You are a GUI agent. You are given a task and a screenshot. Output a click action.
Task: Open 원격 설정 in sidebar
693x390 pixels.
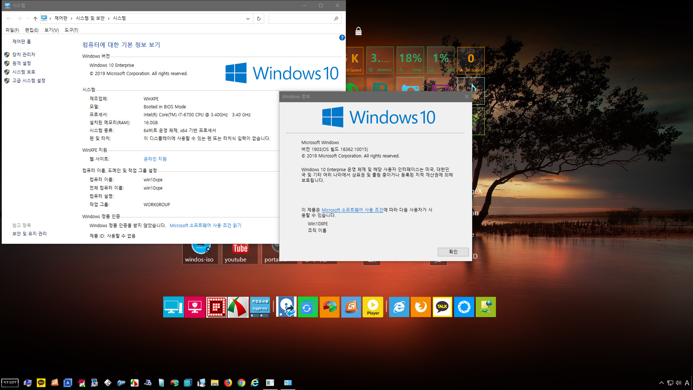pyautogui.click(x=22, y=63)
